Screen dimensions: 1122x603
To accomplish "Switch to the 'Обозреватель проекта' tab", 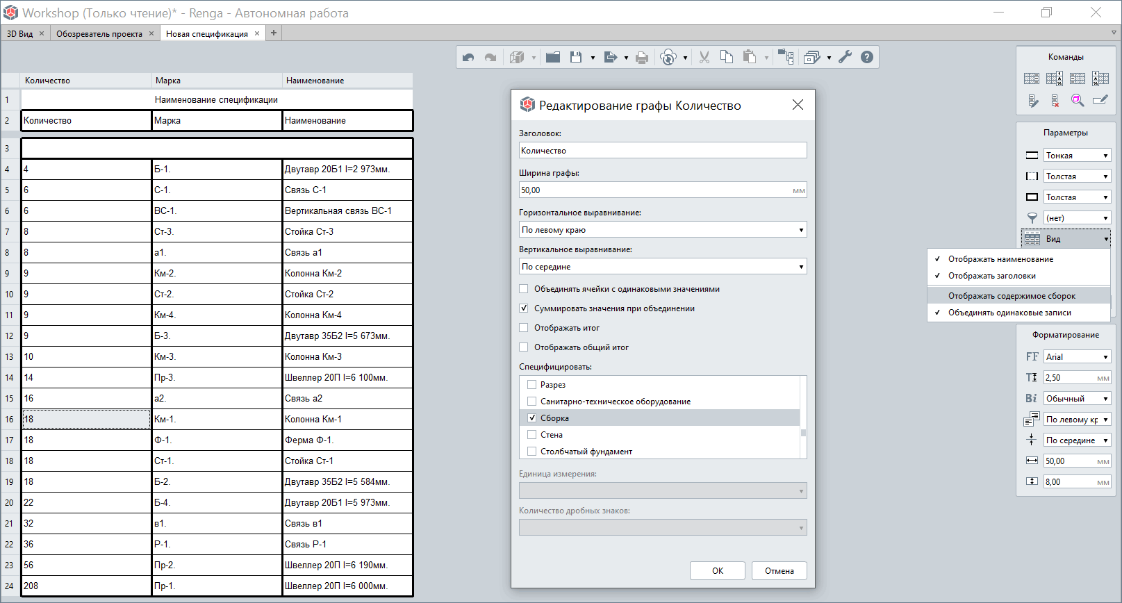I will coord(99,33).
